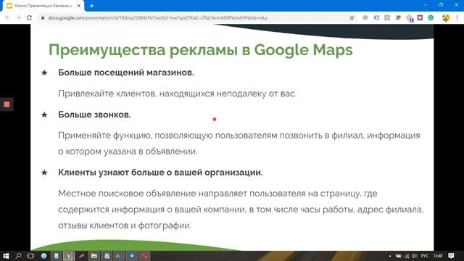The image size is (464, 261).
Task: Click the gray circle extension icon
Action: click(x=365, y=17)
